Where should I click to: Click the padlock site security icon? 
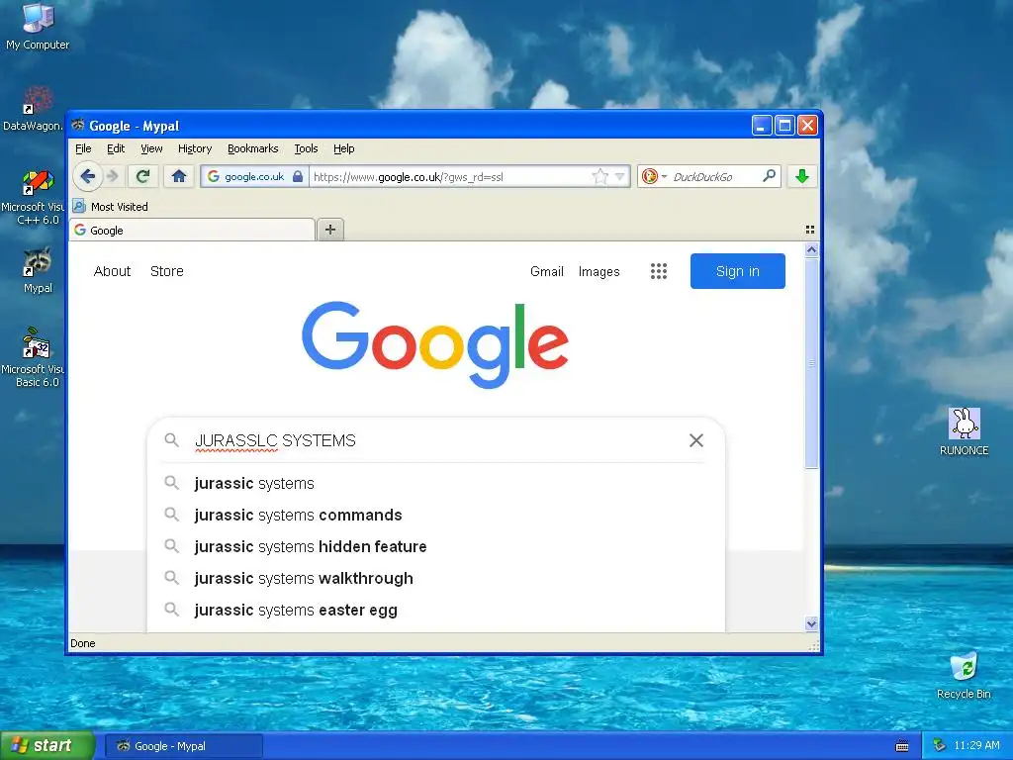click(297, 176)
